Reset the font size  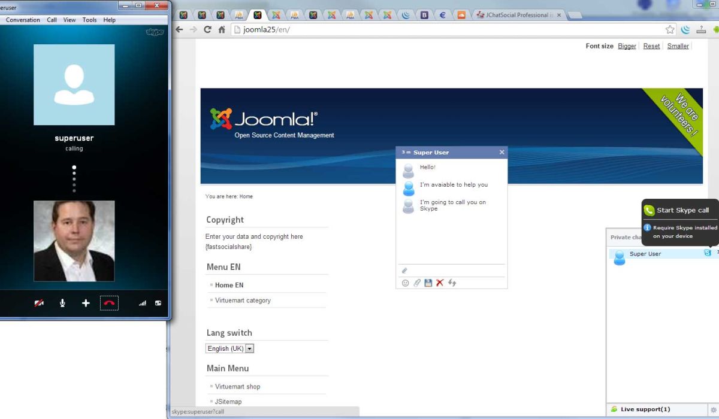(651, 46)
